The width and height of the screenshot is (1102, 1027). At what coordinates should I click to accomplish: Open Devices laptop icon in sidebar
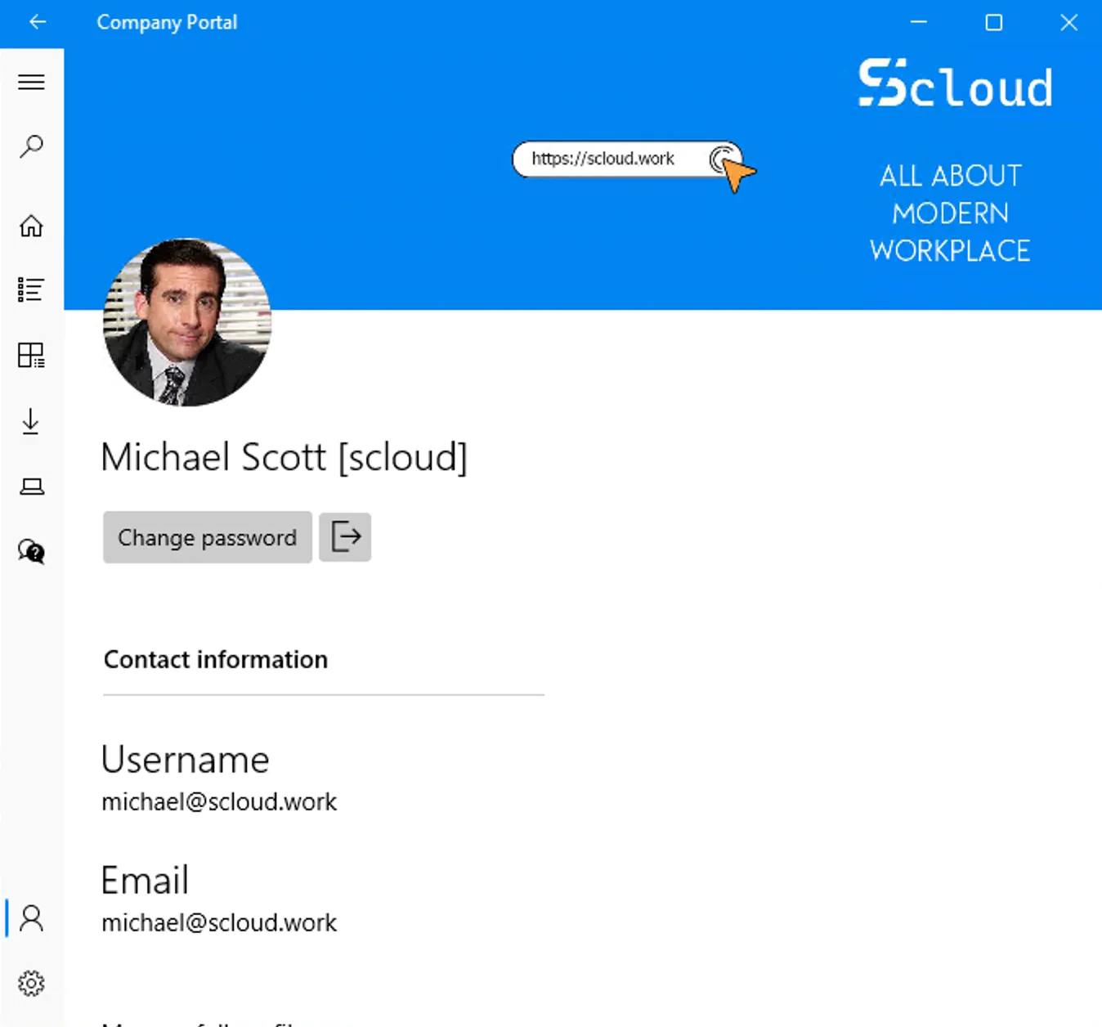tap(32, 487)
